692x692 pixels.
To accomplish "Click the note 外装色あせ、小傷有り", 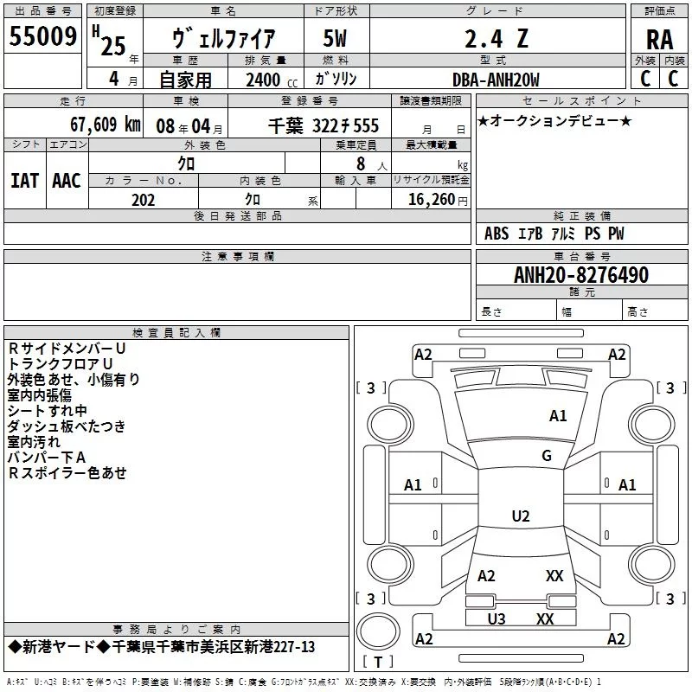I will [x=74, y=380].
